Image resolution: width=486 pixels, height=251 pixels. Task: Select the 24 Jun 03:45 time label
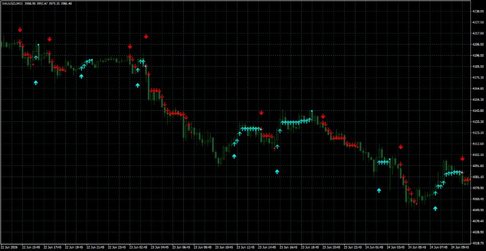click(395, 247)
